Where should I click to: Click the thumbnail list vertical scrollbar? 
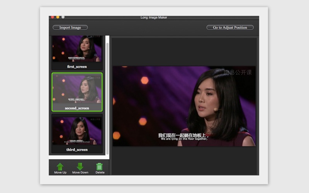(107, 98)
